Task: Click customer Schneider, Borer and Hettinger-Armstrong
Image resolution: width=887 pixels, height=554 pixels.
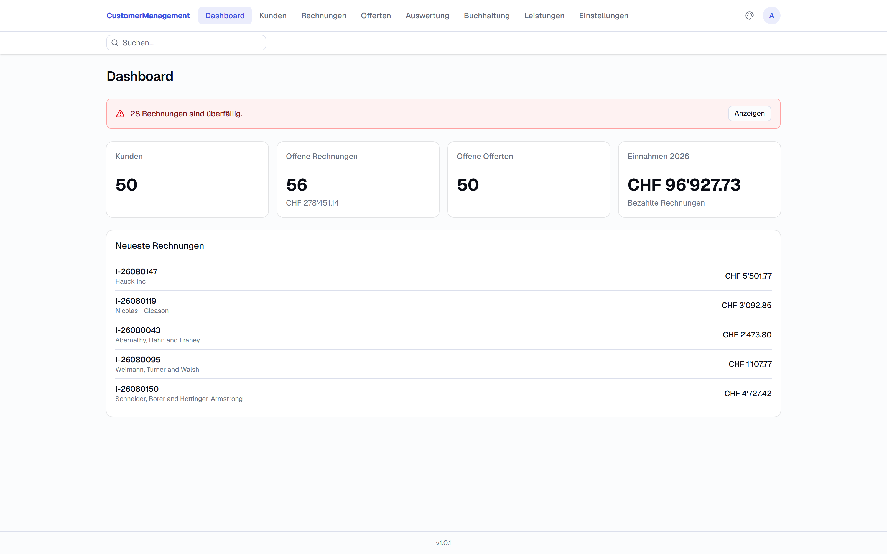Action: [179, 399]
